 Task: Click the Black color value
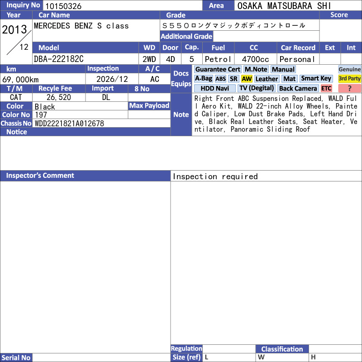coord(45,107)
